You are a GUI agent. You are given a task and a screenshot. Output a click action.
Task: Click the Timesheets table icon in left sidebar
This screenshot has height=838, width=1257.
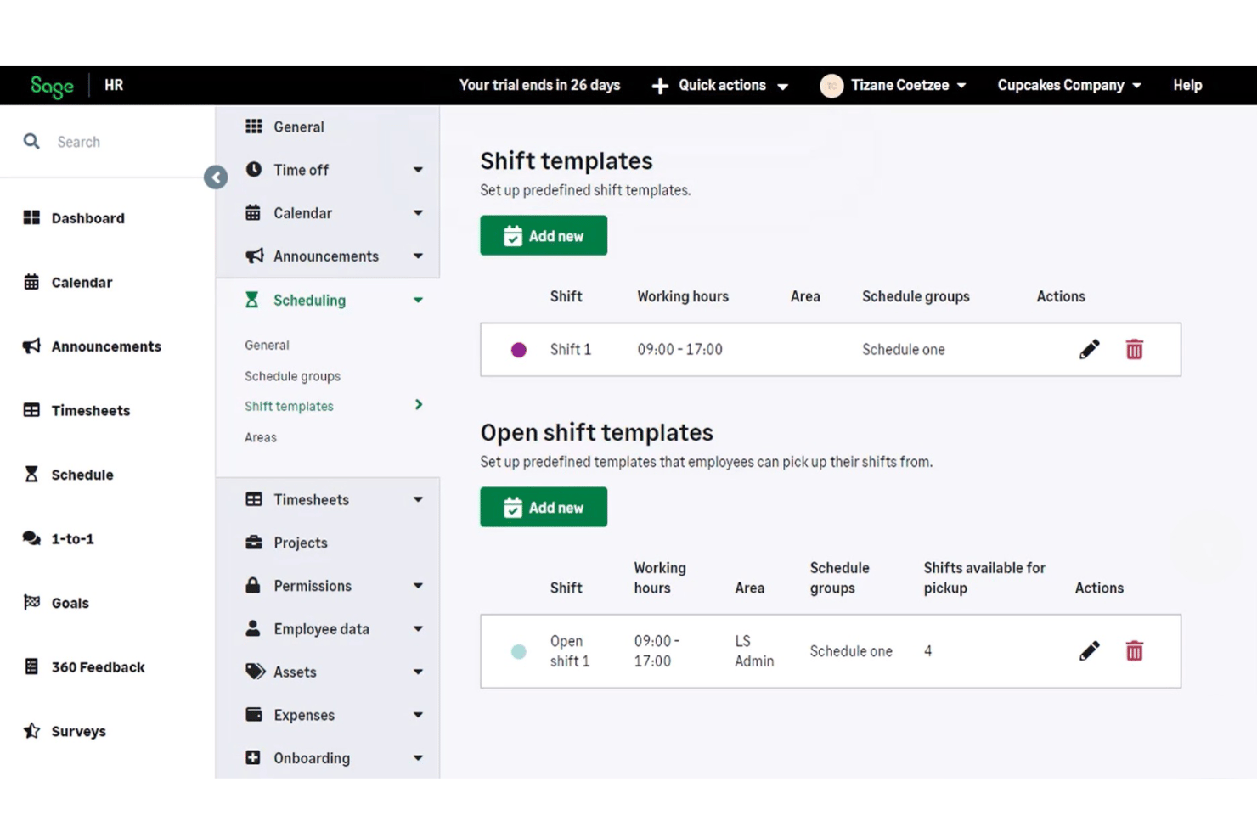pos(31,410)
